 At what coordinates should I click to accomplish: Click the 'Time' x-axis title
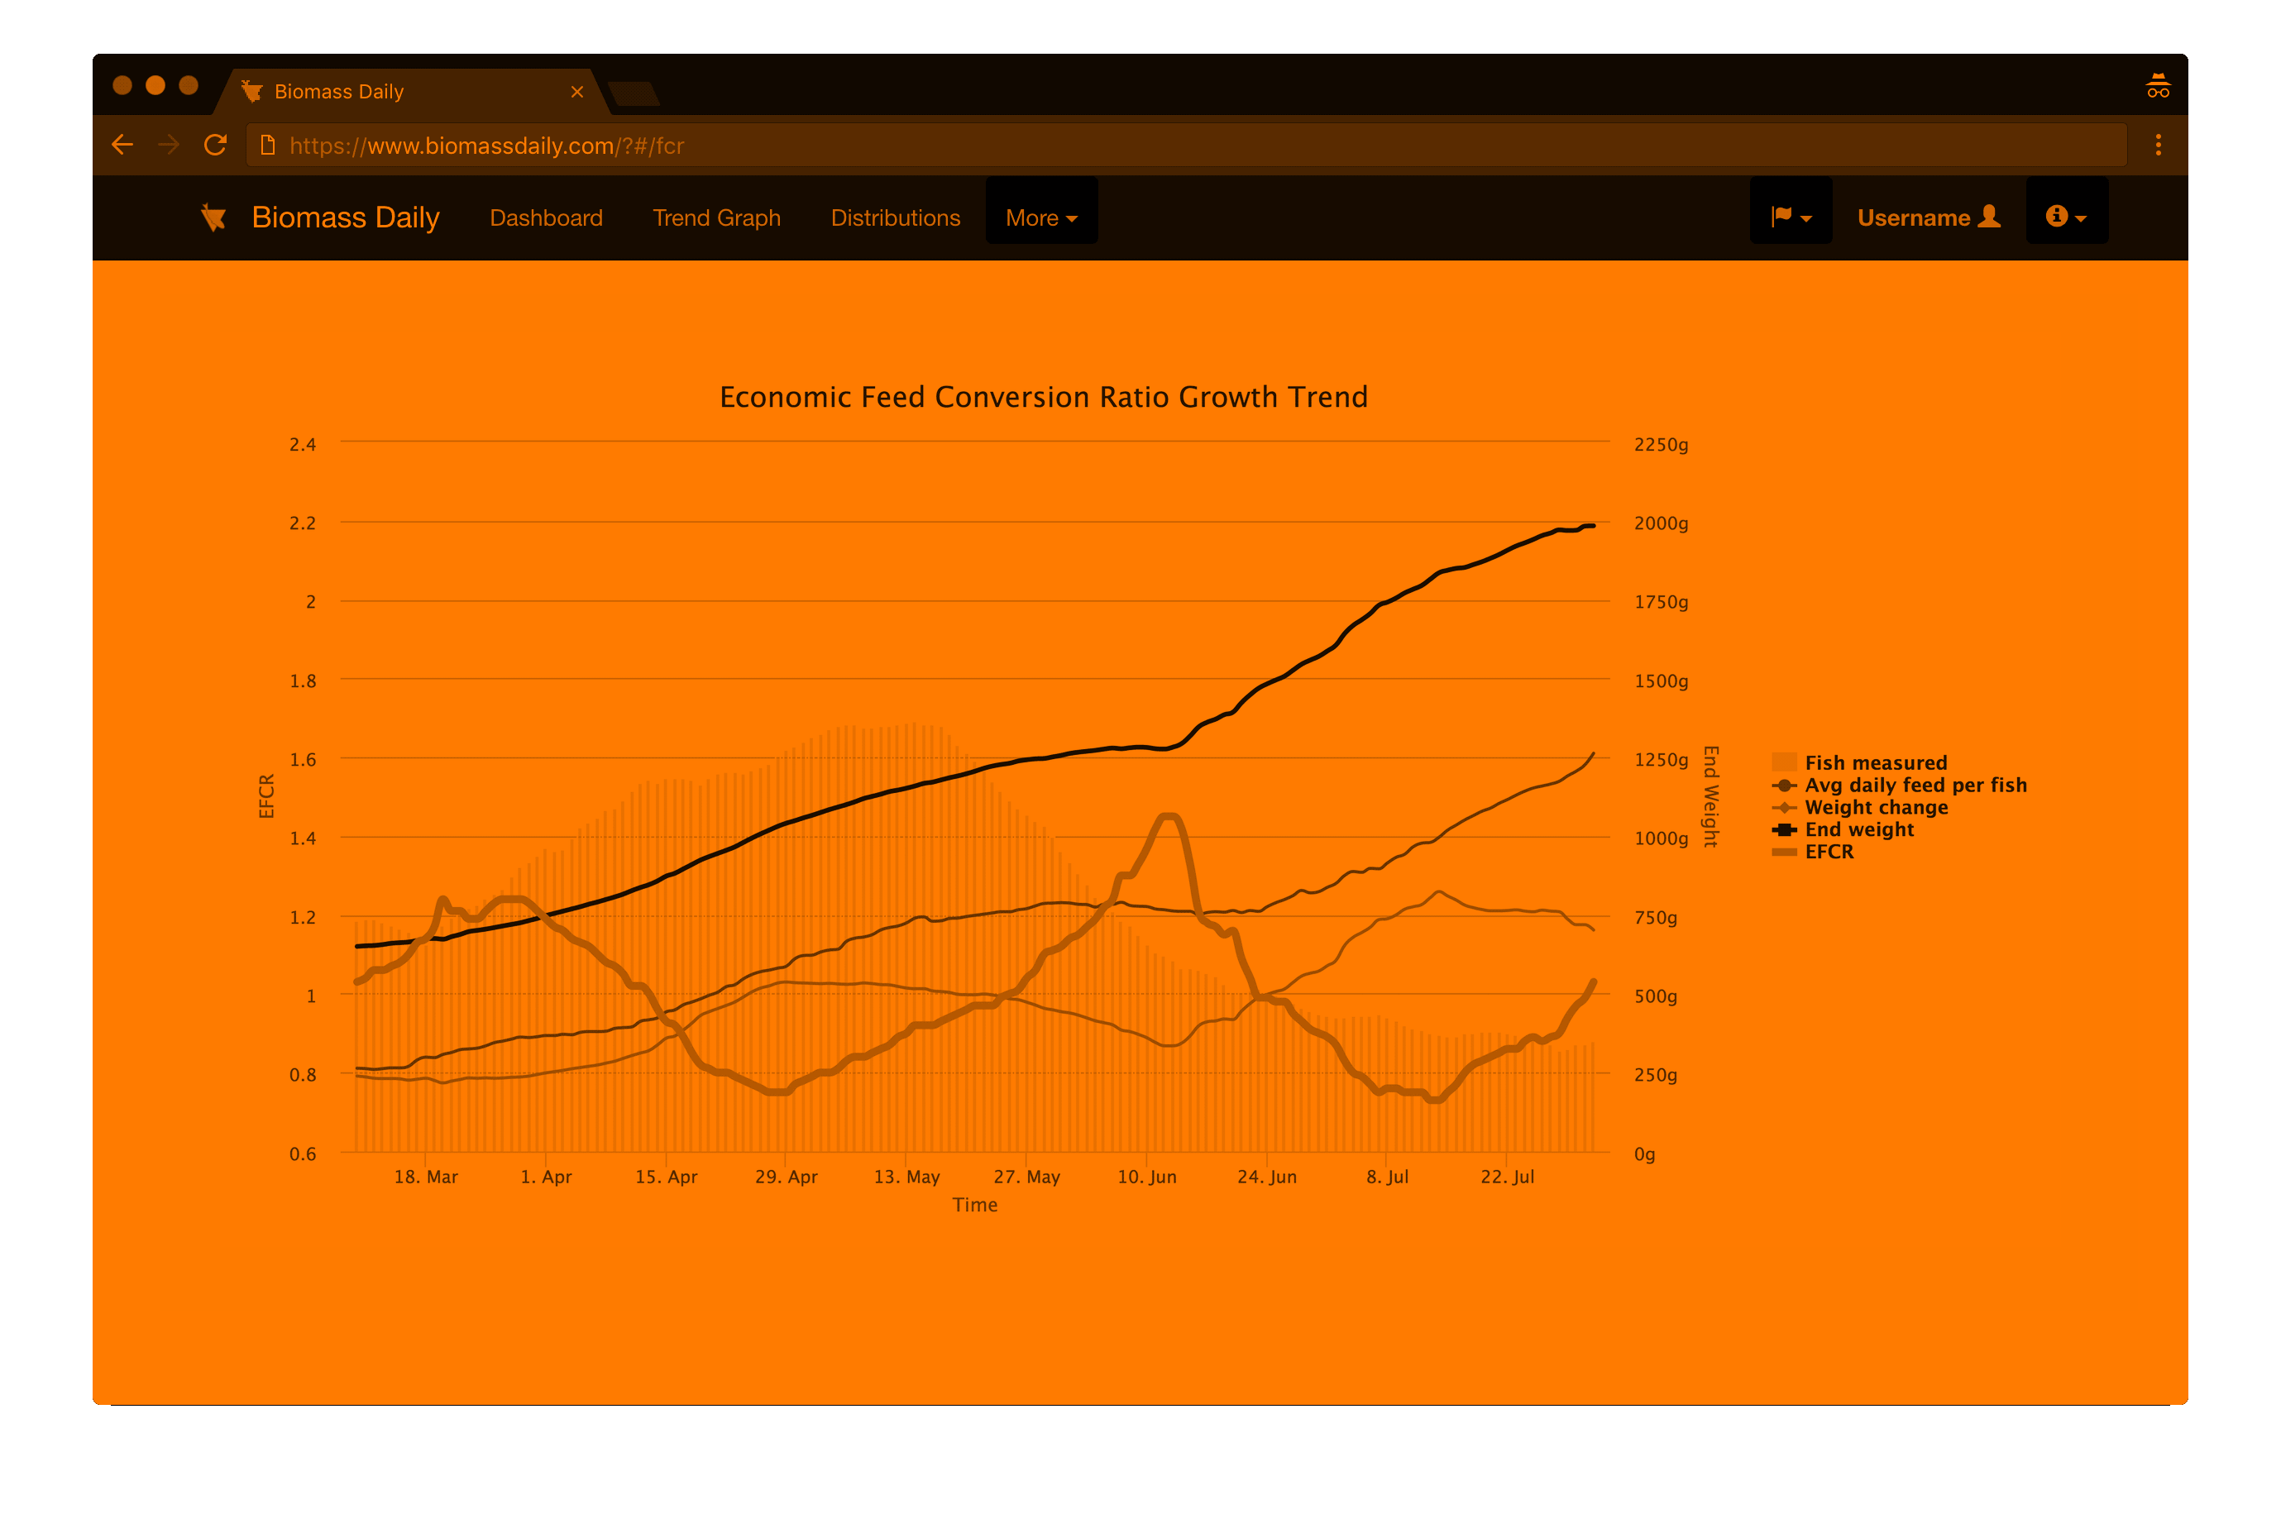pos(974,1205)
